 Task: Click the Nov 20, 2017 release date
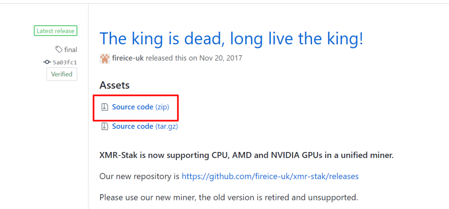click(221, 58)
